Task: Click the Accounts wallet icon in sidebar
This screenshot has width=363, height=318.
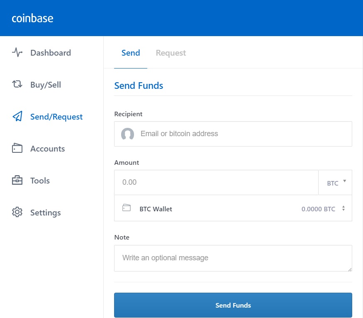Action: point(17,148)
